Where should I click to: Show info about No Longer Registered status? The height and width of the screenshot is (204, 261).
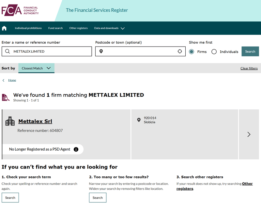pyautogui.click(x=76, y=149)
